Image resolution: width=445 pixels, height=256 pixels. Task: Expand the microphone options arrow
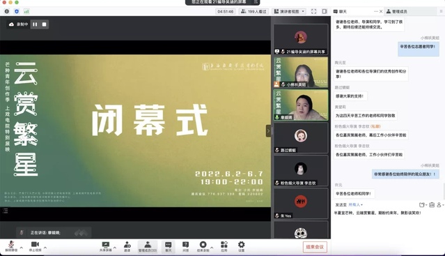(22, 248)
